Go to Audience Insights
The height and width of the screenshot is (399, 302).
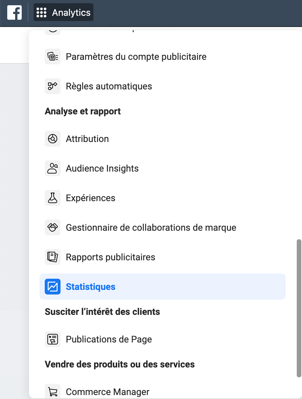102,168
